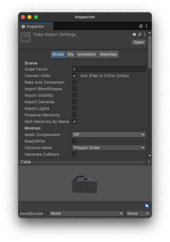The height and width of the screenshot is (242, 170).
Task: Open the Inspector tab's three-dot menu
Action: tap(146, 26)
